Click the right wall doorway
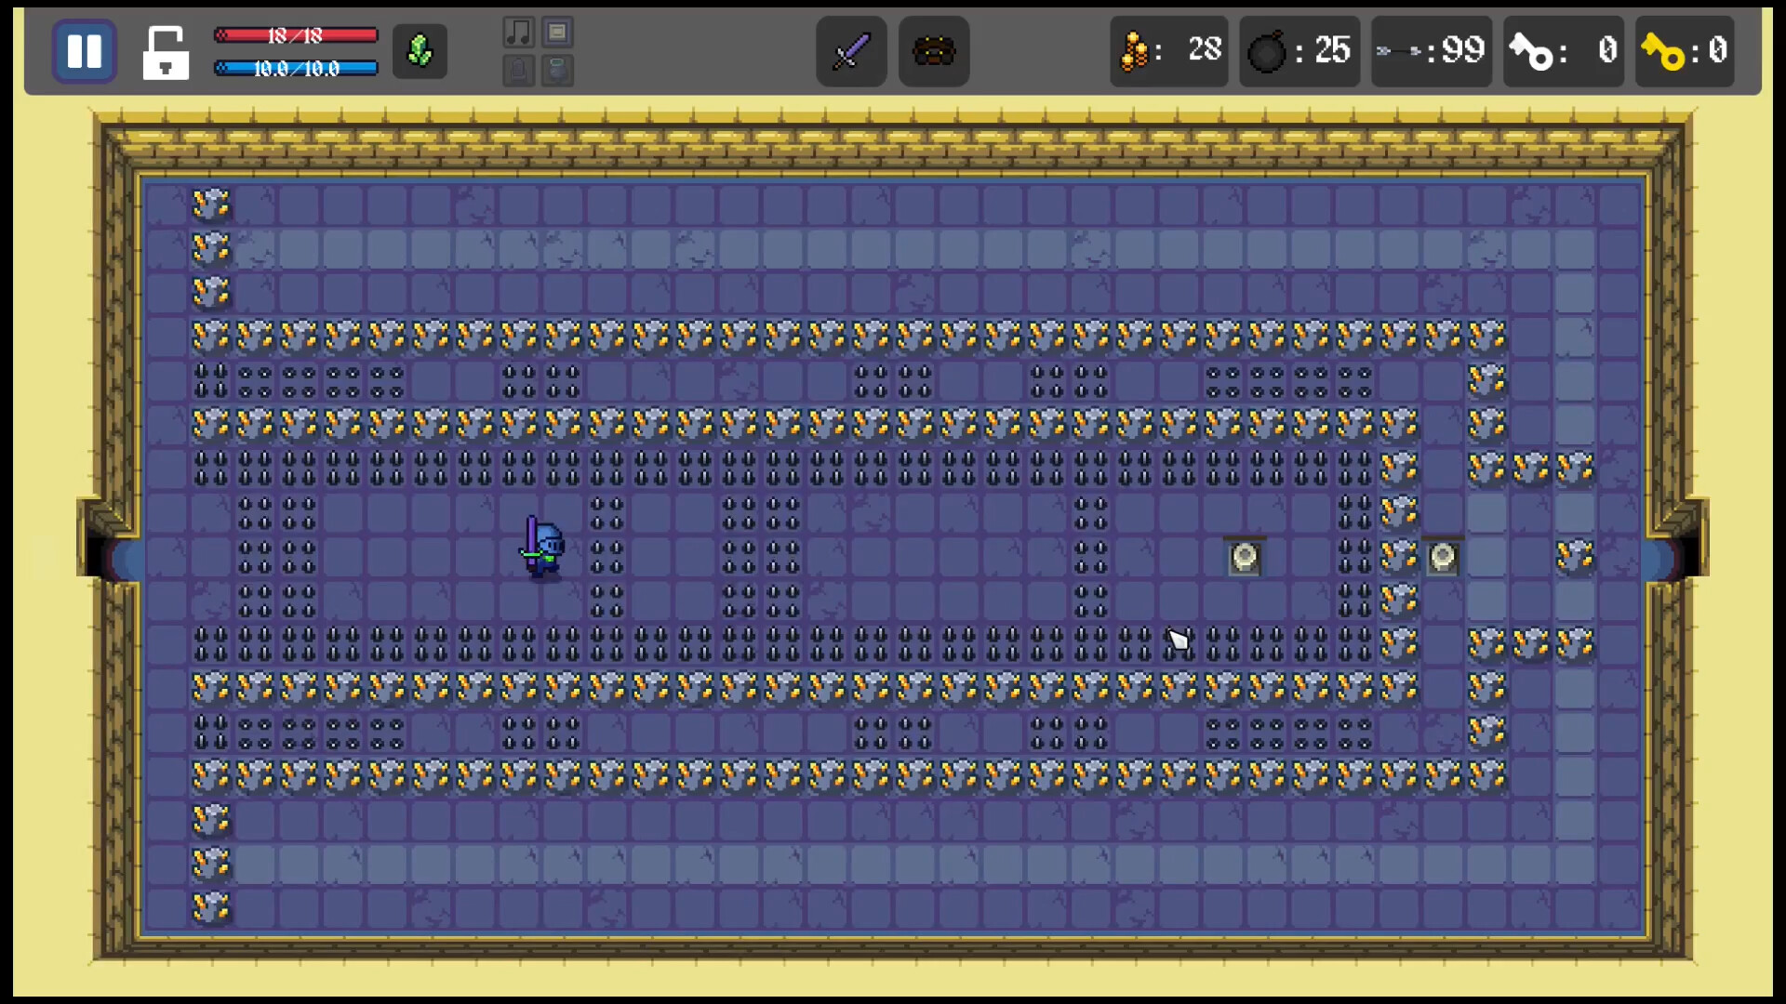Viewport: 1786px width, 1004px height. click(x=1676, y=557)
